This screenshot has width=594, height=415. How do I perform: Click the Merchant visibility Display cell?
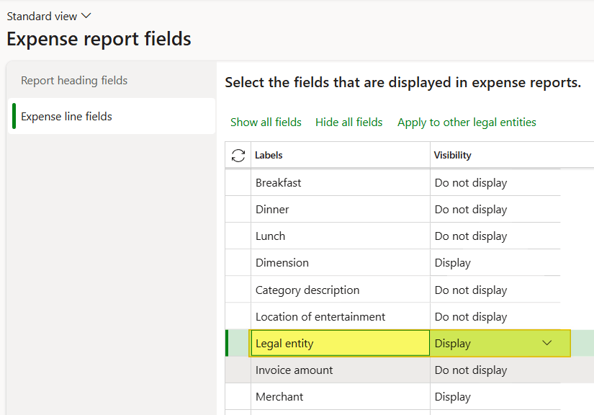pyautogui.click(x=495, y=397)
